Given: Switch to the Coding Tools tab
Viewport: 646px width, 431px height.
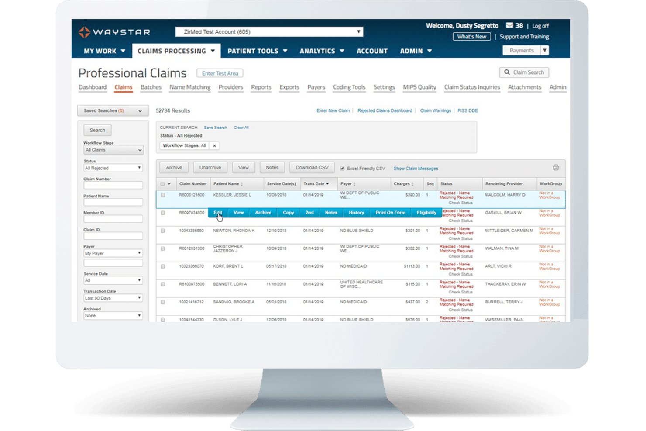Looking at the screenshot, I should (x=349, y=87).
